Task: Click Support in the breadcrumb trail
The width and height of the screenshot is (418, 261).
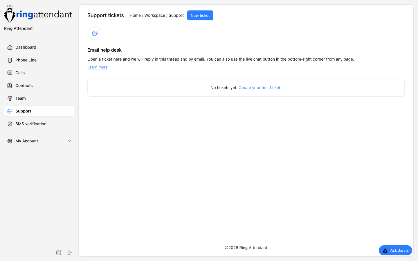Action: (176, 15)
